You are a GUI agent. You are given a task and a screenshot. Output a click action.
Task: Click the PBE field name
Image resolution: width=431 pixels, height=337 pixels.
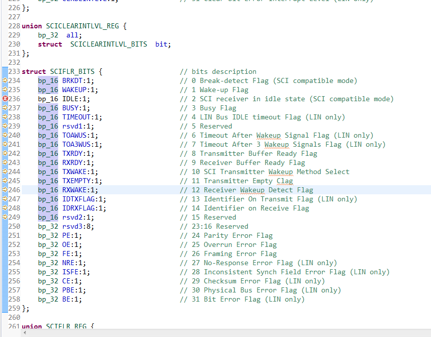pos(68,290)
